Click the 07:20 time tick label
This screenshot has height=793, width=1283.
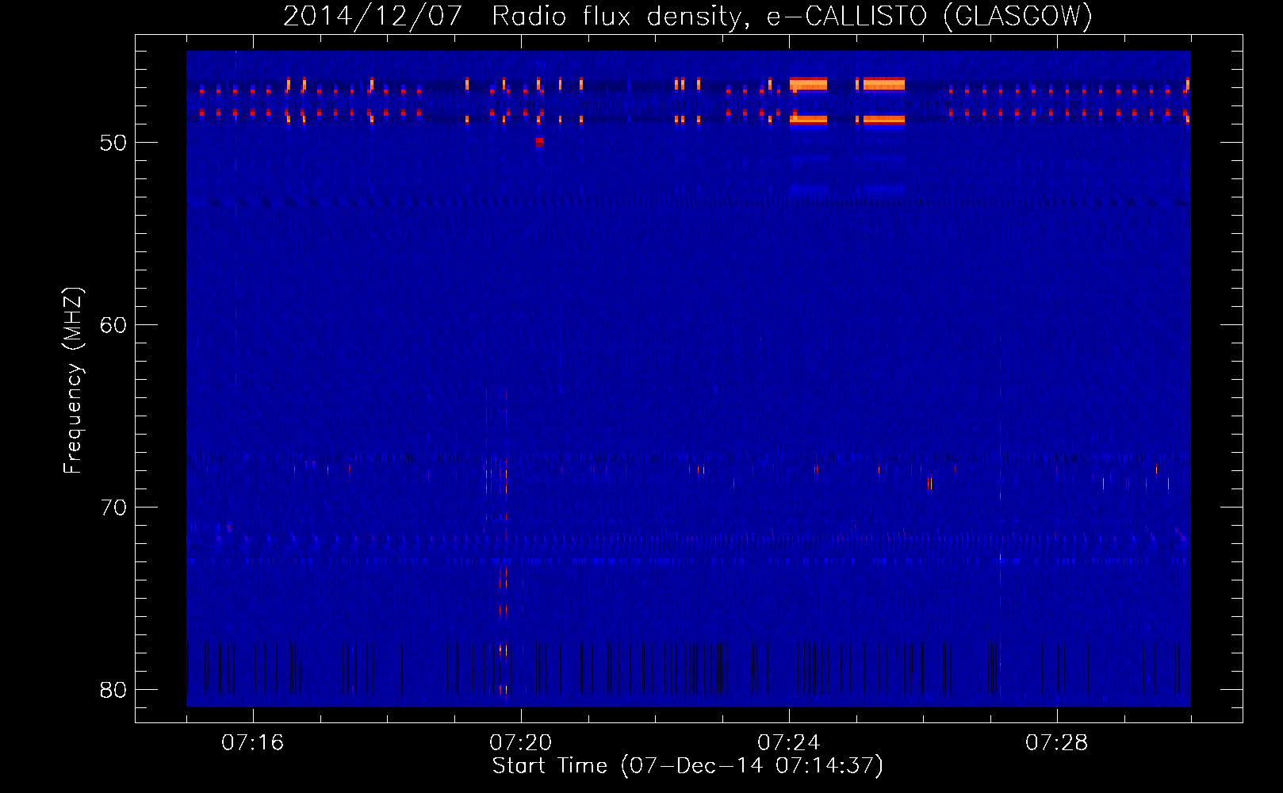(x=521, y=743)
